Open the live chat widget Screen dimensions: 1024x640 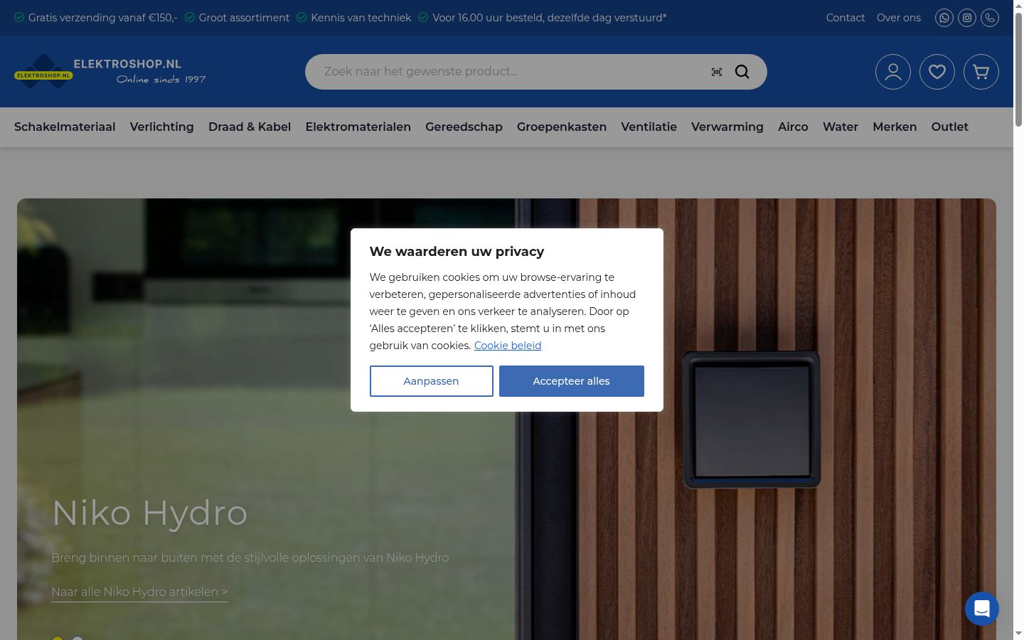tap(982, 609)
